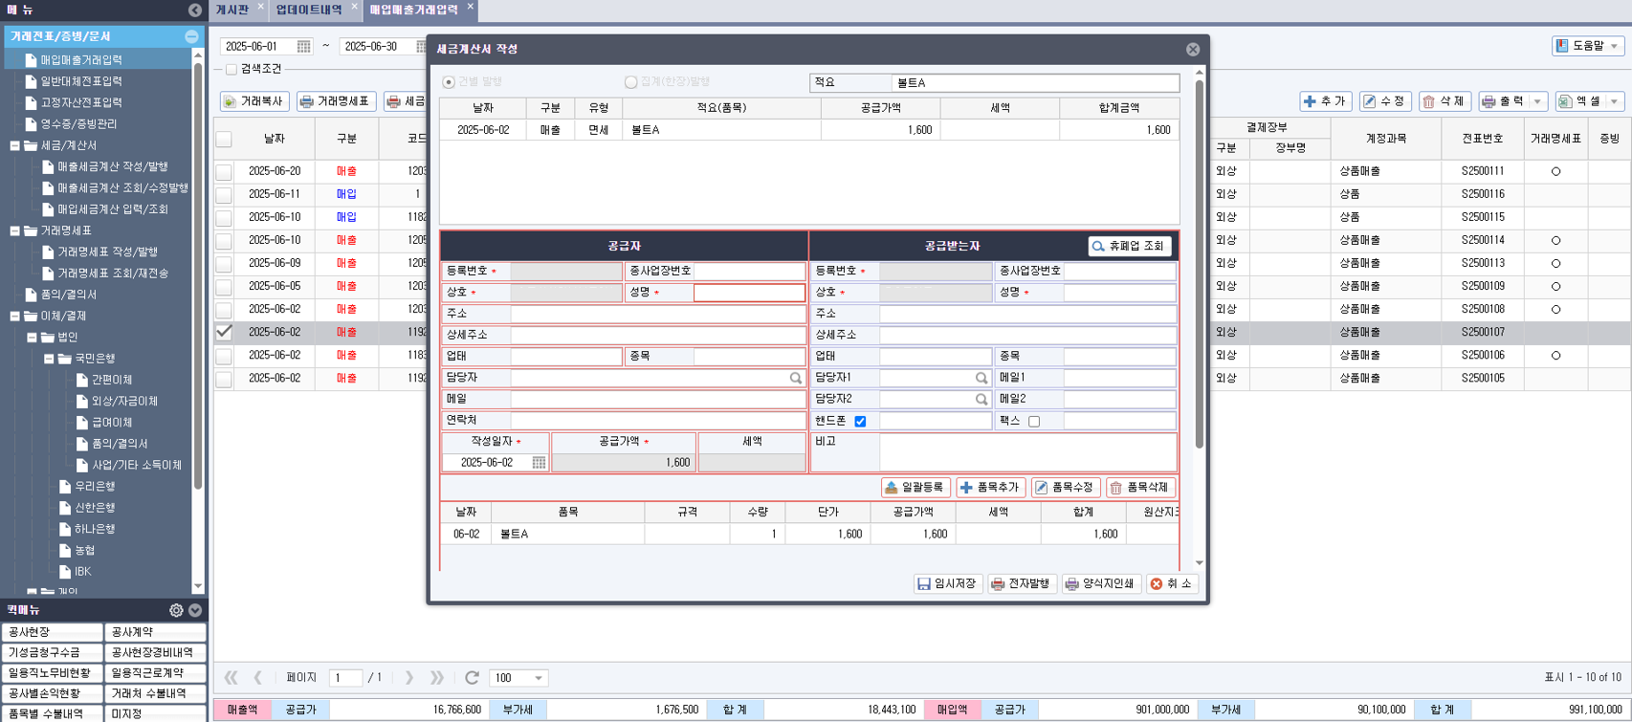Viewport: 1632px width, 722px height.
Task: Click the 추가 add button
Action: click(x=1326, y=101)
